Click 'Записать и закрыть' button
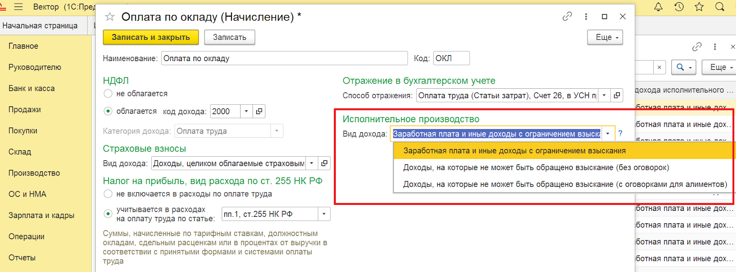This screenshot has width=736, height=272. pyautogui.click(x=151, y=37)
